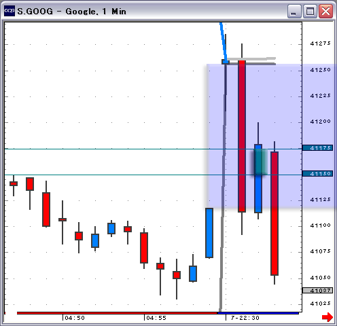Click the 41225 price axis label
Image resolution: width=337 pixels, height=326 pixels.
[x=320, y=96]
